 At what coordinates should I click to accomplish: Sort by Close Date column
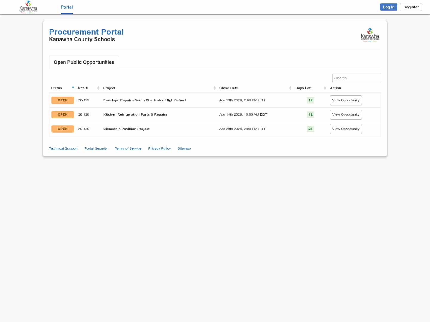pos(229,88)
